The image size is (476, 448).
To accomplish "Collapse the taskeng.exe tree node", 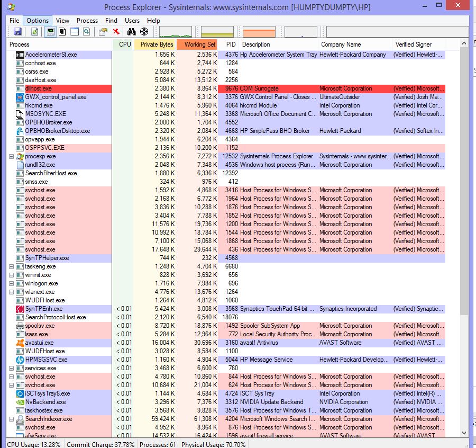I will pyautogui.click(x=11, y=266).
